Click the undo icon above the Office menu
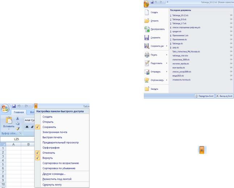Image resolution: width=234 pixels, height=188 pixels. (x=156, y=2)
